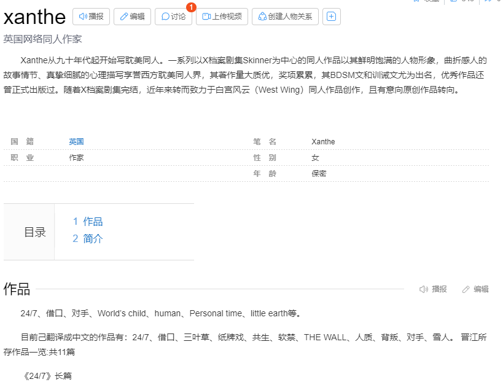Open the 英国 nationality link
The width and height of the screenshot is (503, 390).
pos(76,142)
